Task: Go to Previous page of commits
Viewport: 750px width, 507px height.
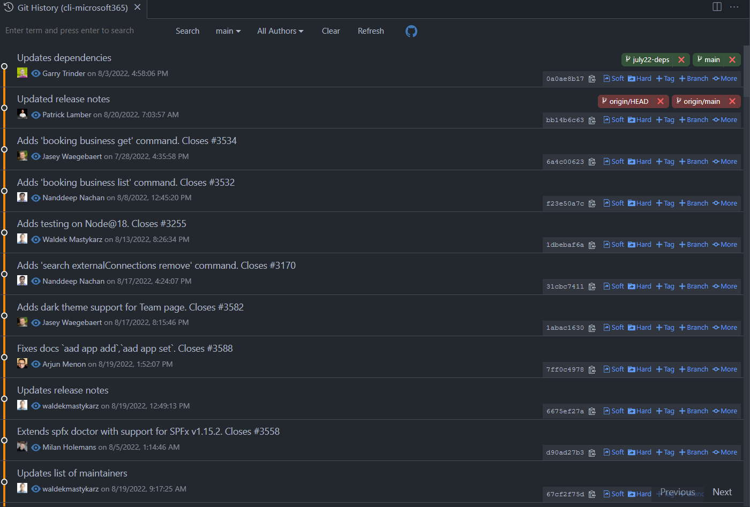Action: [677, 492]
